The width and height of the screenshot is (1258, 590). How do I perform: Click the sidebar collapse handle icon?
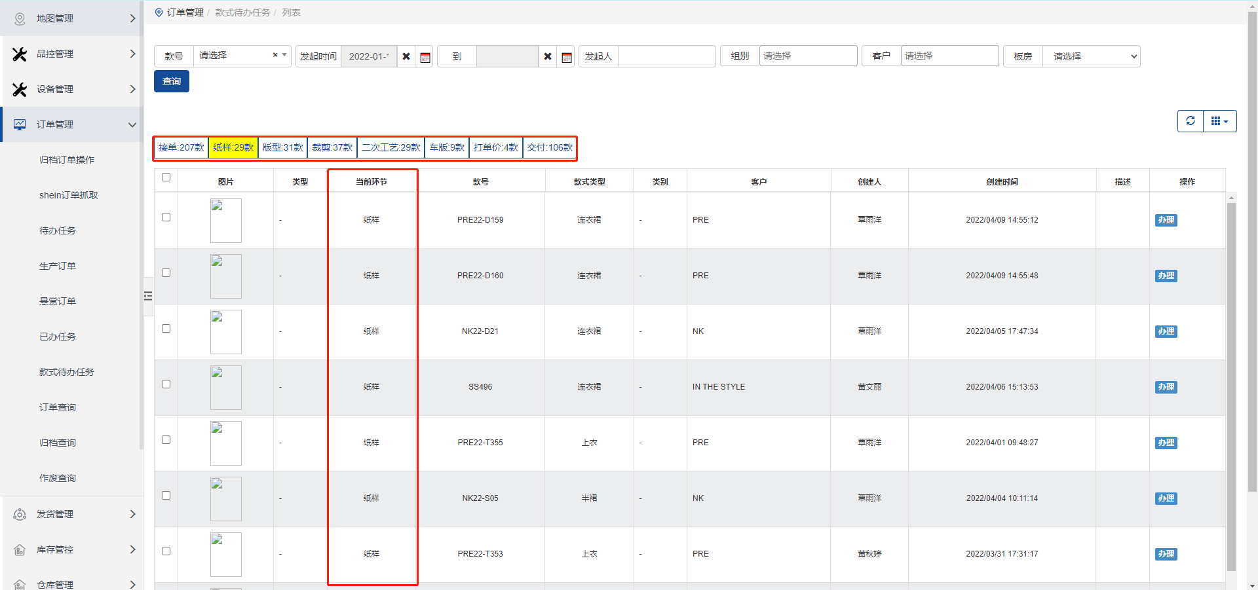coord(148,296)
